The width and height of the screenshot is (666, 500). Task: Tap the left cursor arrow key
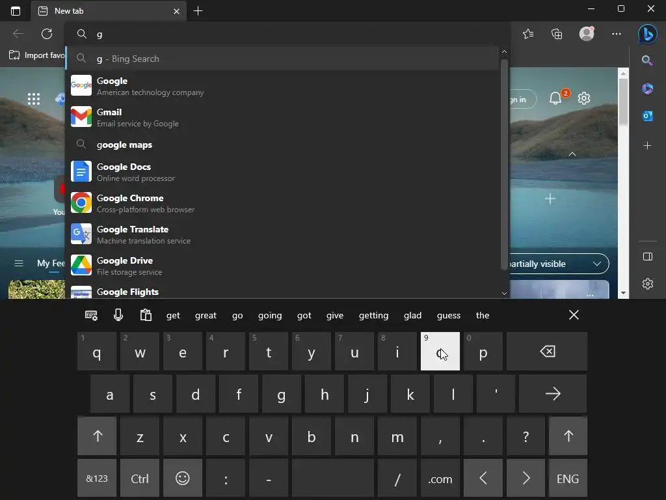pos(483,479)
